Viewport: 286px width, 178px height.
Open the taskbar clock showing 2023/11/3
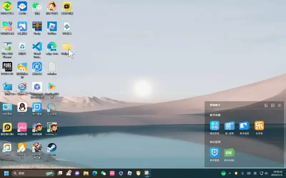(x=276, y=173)
